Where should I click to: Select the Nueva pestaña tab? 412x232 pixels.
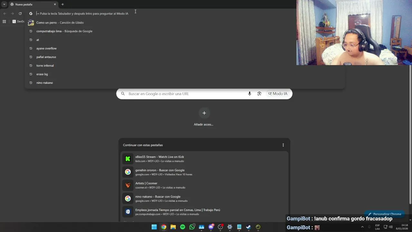33,5
